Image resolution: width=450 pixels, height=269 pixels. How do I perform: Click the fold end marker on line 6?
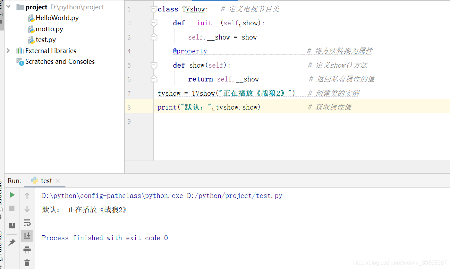(154, 79)
